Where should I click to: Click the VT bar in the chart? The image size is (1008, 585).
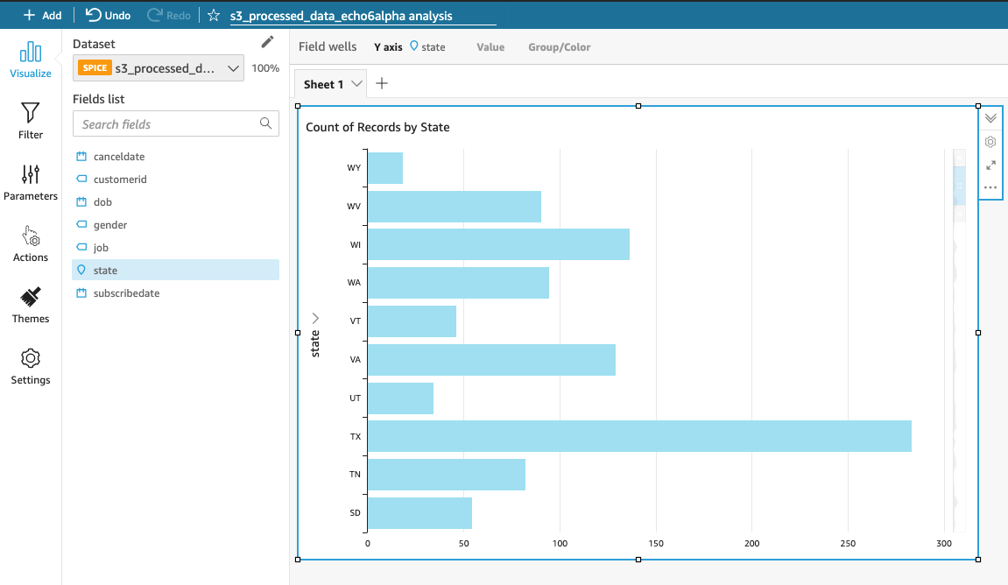[x=412, y=321]
